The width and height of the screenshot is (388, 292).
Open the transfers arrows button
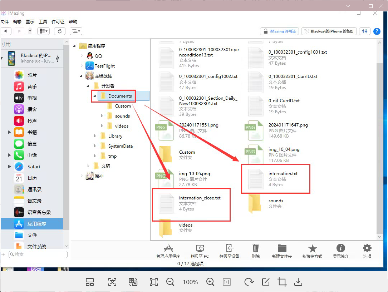(365, 31)
